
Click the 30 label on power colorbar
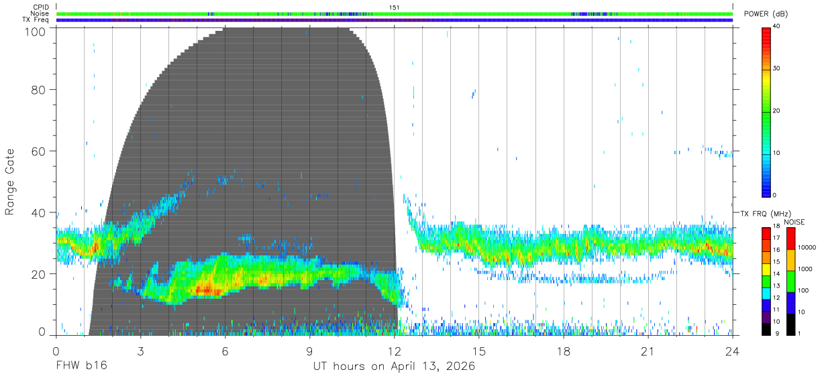pyautogui.click(x=777, y=69)
